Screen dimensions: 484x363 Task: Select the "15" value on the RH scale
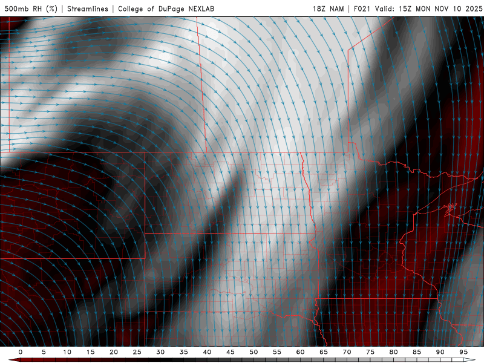[90, 352]
